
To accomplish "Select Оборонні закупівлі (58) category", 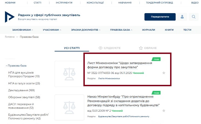I will [x=24, y=97].
